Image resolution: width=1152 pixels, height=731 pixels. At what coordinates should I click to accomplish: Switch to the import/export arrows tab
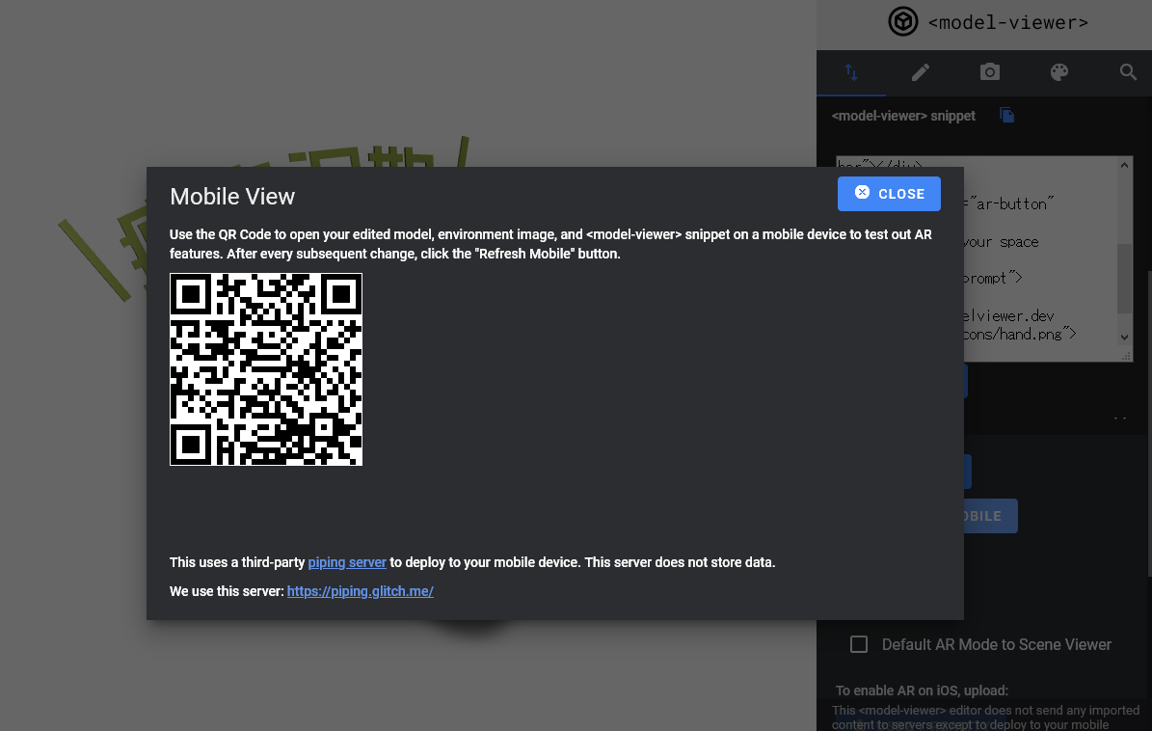point(851,72)
